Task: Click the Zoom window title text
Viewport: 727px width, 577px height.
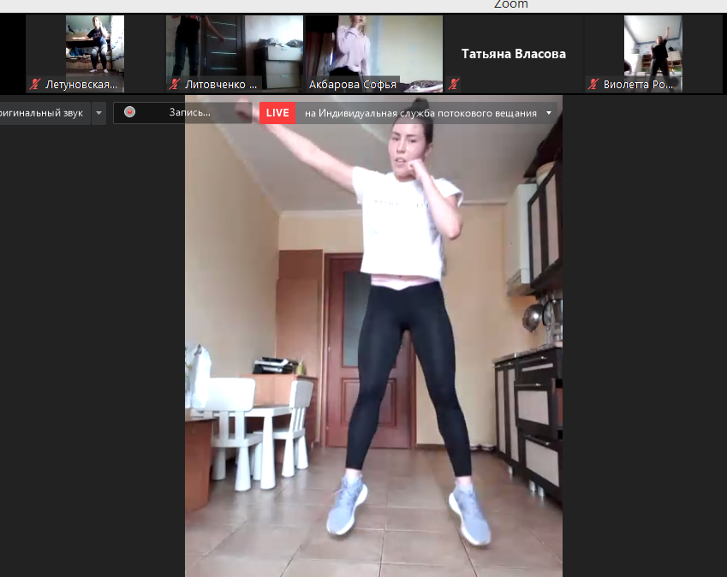Action: coord(511,4)
